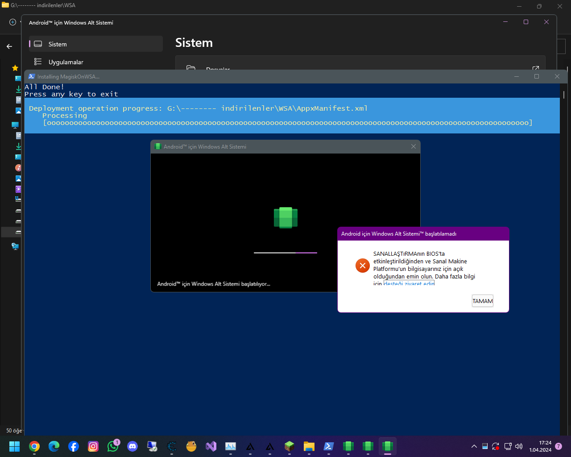Go back in File Explorer

coord(9,46)
